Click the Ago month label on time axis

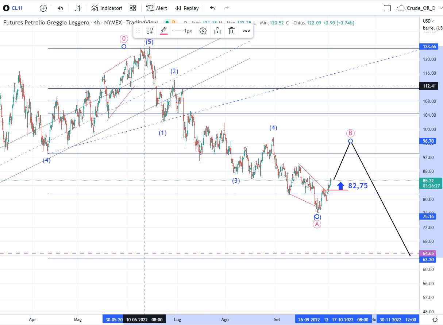225,320
